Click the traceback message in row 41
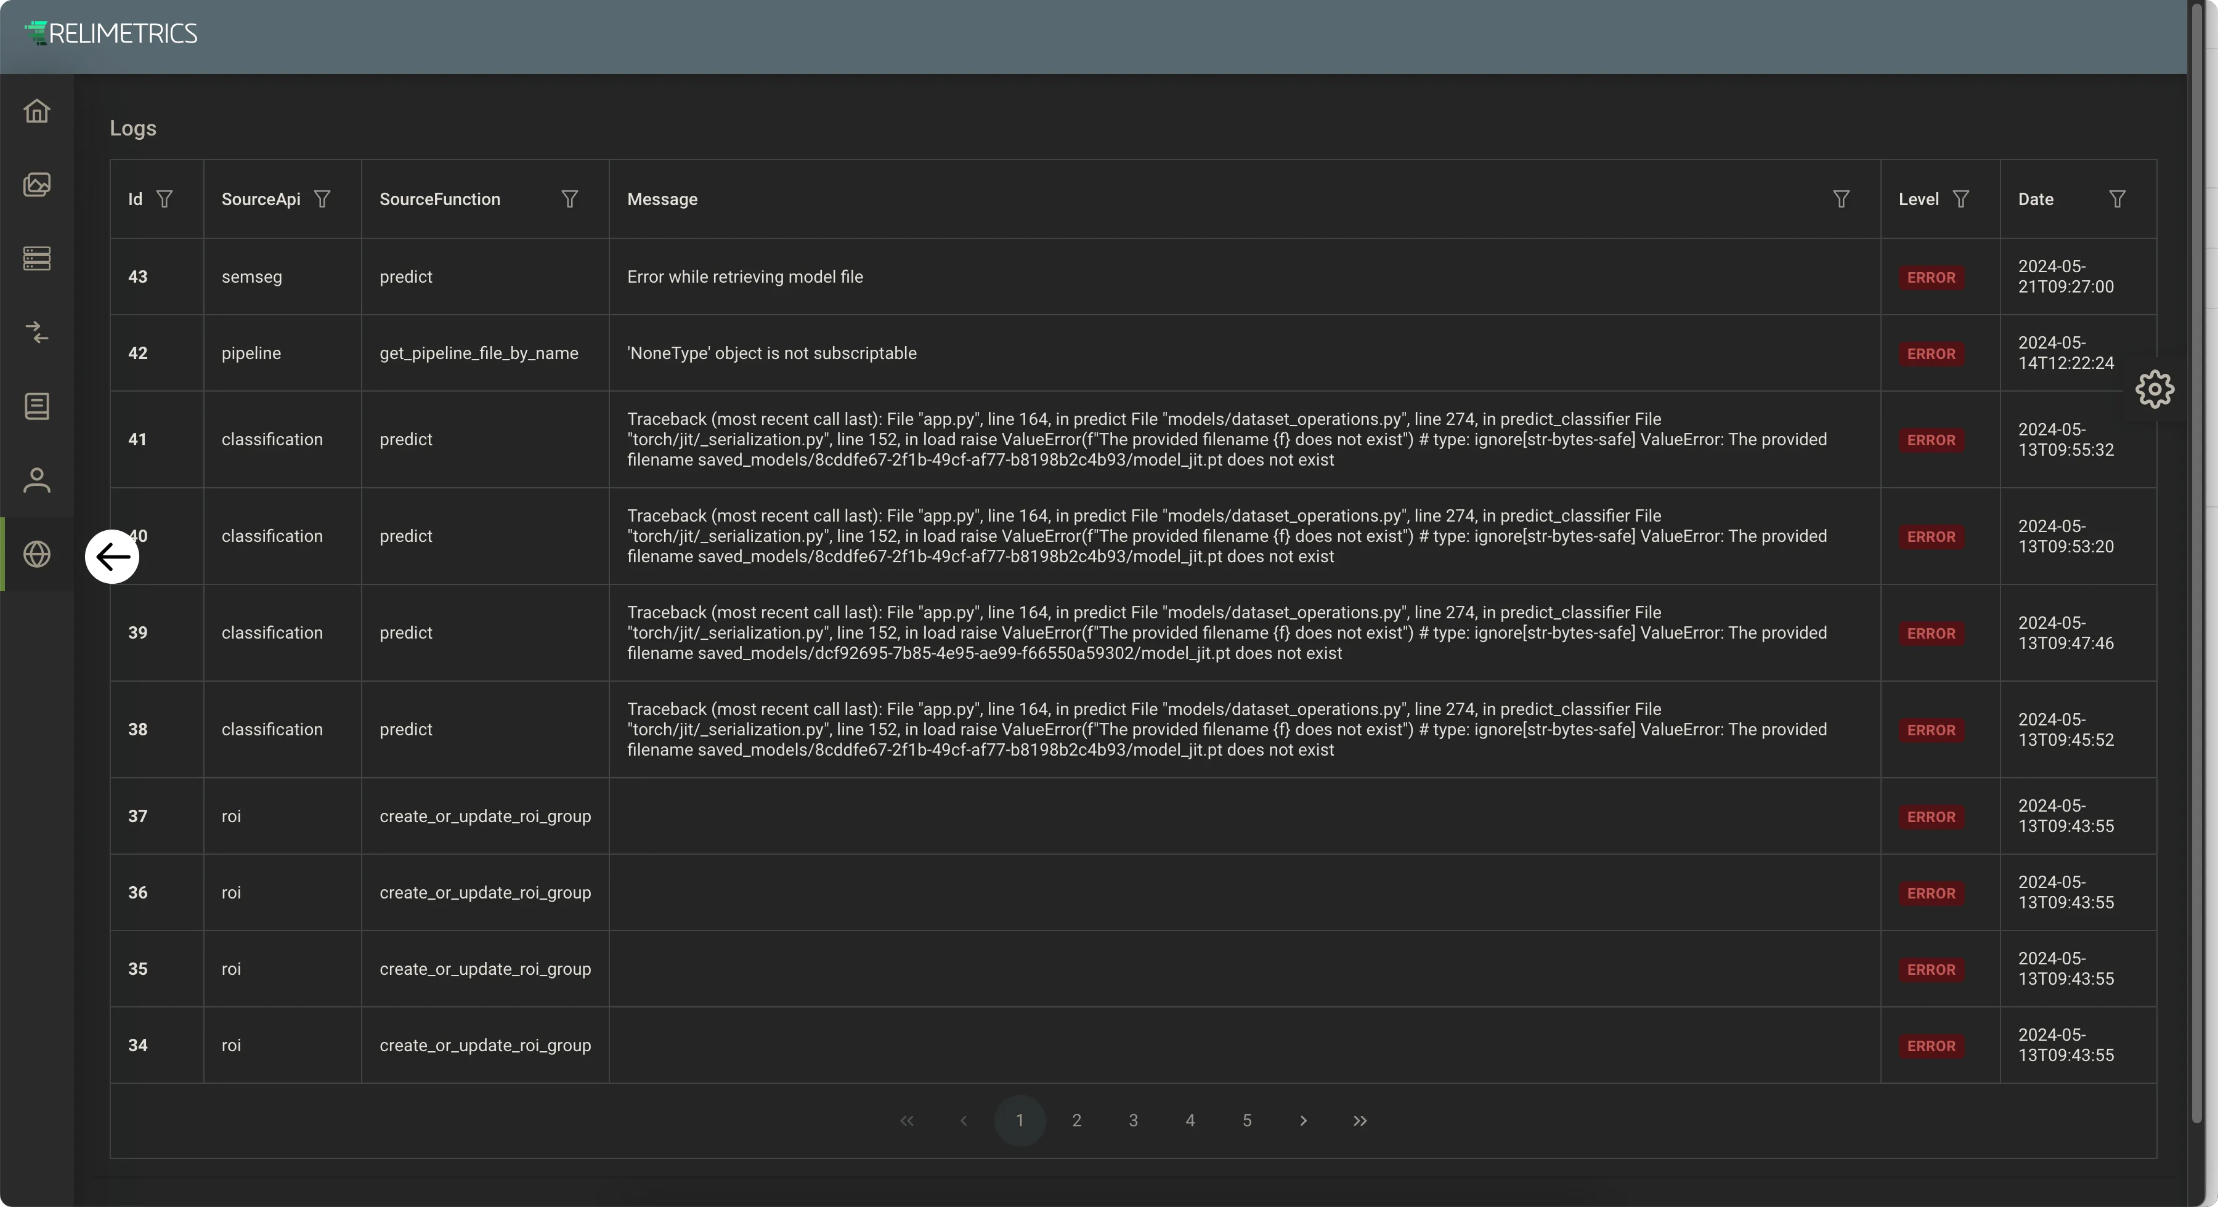Screen dimensions: 2218x1207 click(1227, 439)
